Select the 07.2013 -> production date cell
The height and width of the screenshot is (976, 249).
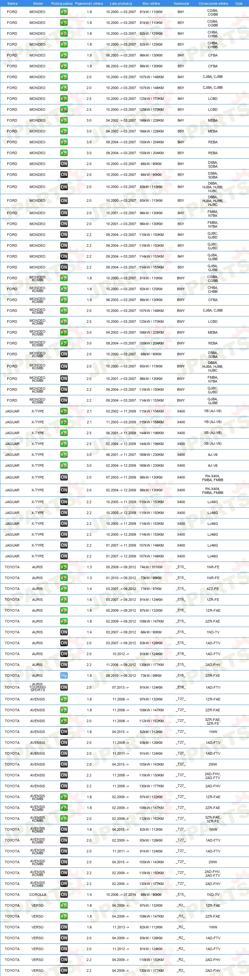pos(121,687)
